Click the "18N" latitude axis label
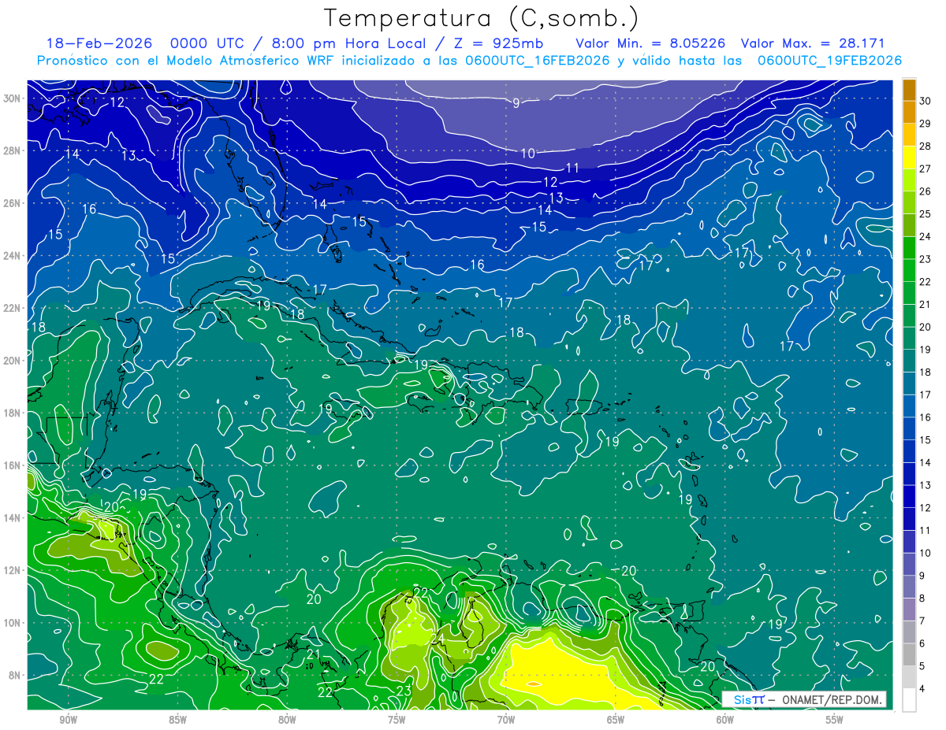 point(13,413)
